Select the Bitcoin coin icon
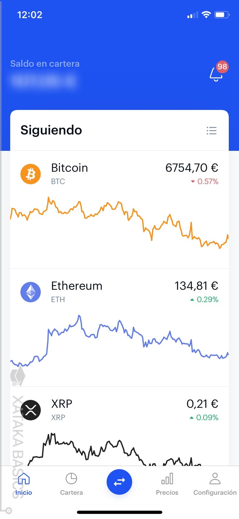Image resolution: width=239 pixels, height=519 pixels. [31, 174]
